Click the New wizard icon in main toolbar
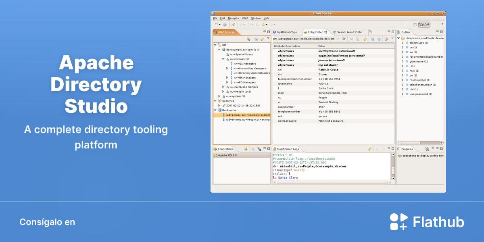 (x=217, y=25)
